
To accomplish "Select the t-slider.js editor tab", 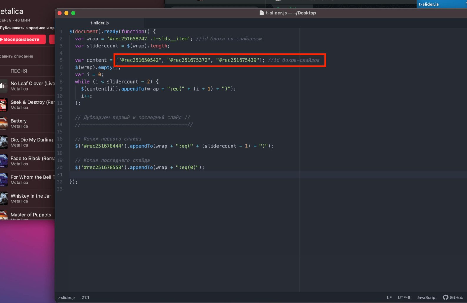I will [100, 23].
